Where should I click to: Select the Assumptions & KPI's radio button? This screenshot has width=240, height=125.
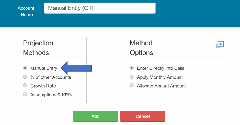click(x=25, y=94)
